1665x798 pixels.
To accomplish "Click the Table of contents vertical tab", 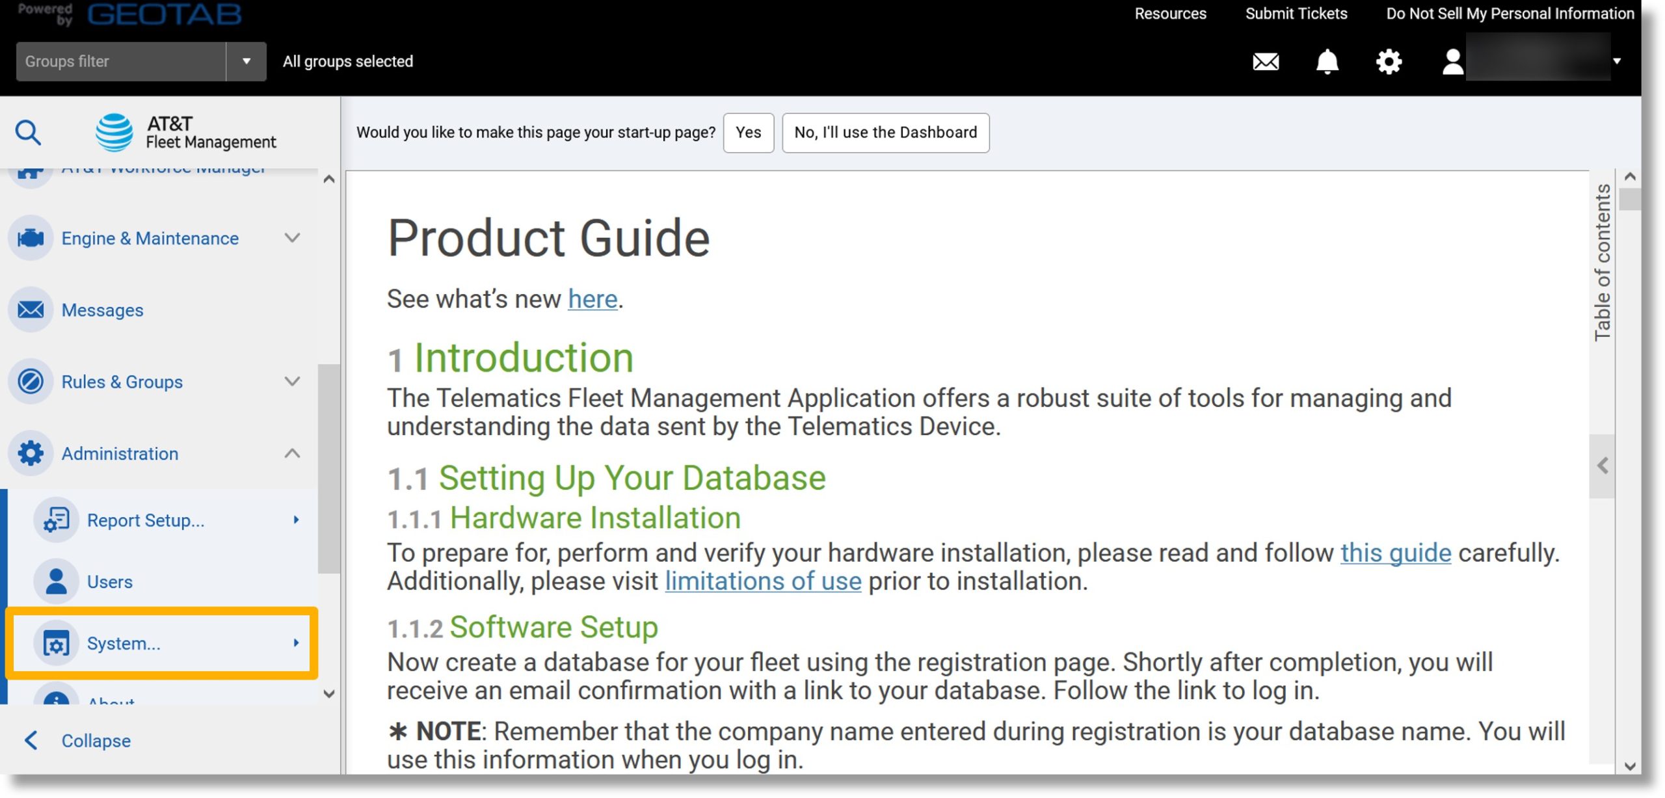I will (x=1602, y=262).
